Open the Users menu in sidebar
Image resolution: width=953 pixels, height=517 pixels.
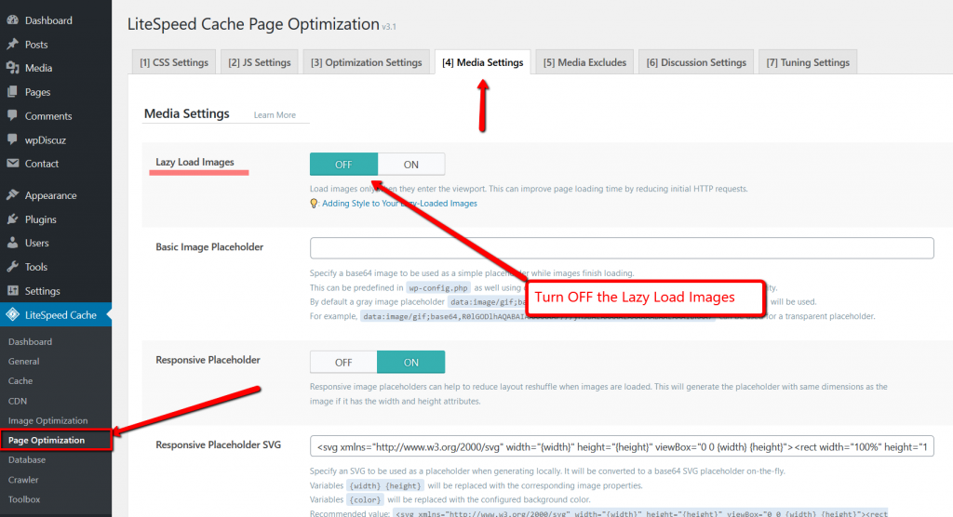36,244
